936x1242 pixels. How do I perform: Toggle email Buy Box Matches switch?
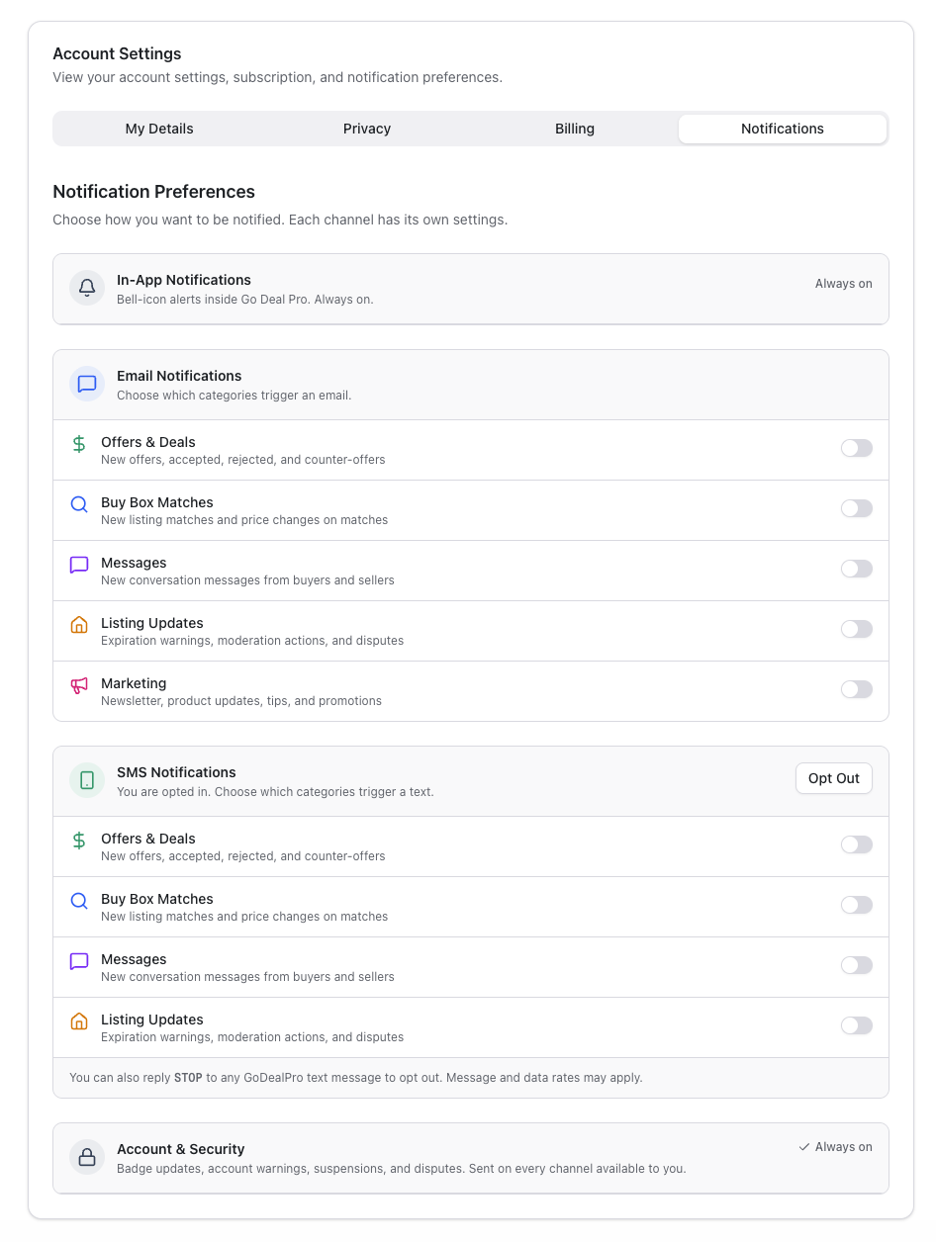(857, 508)
